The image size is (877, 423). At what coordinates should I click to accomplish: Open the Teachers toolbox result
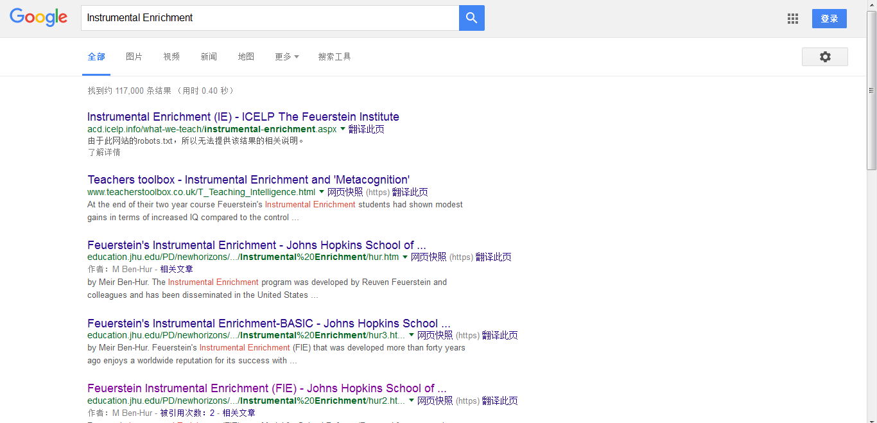tap(248, 180)
